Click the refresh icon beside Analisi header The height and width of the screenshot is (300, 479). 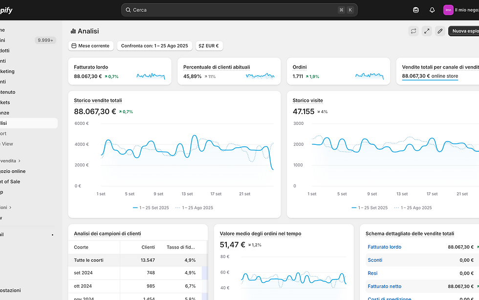(x=414, y=31)
